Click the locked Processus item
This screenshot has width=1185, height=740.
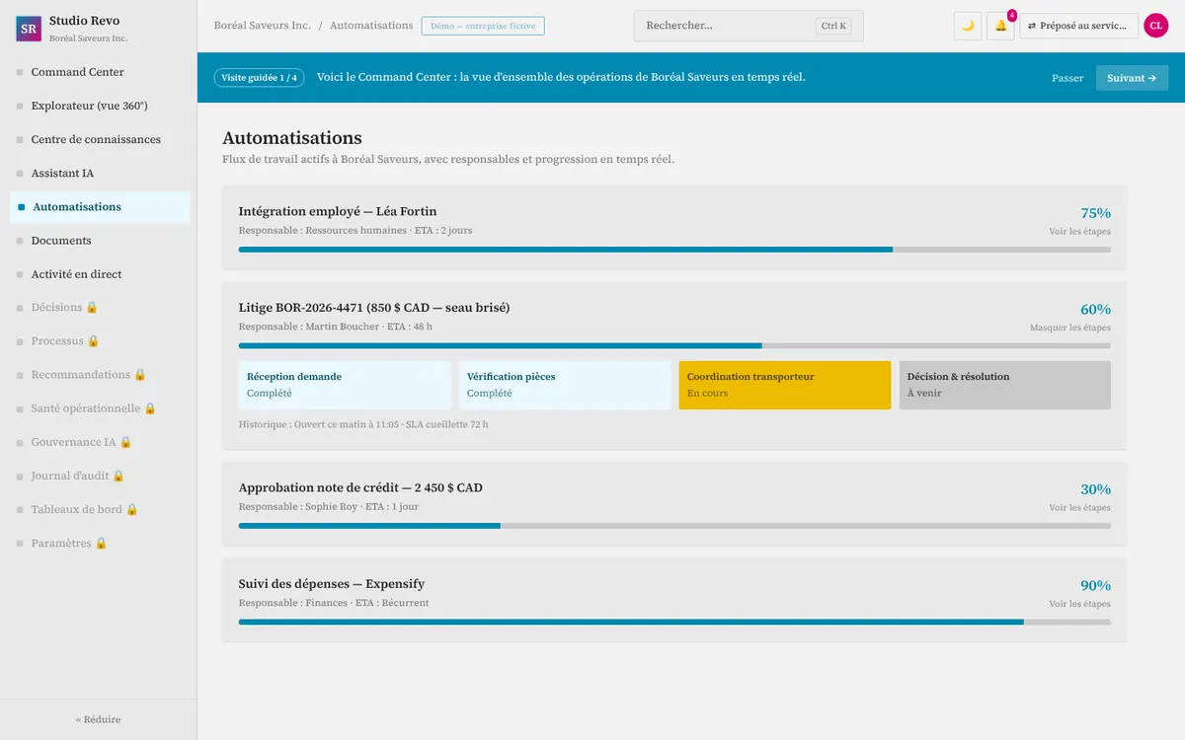pyautogui.click(x=99, y=341)
